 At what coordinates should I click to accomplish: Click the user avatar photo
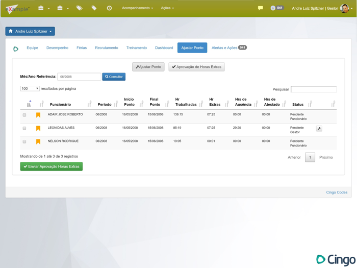[344, 9]
